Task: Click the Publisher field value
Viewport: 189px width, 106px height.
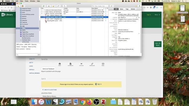Action: [x=126, y=32]
